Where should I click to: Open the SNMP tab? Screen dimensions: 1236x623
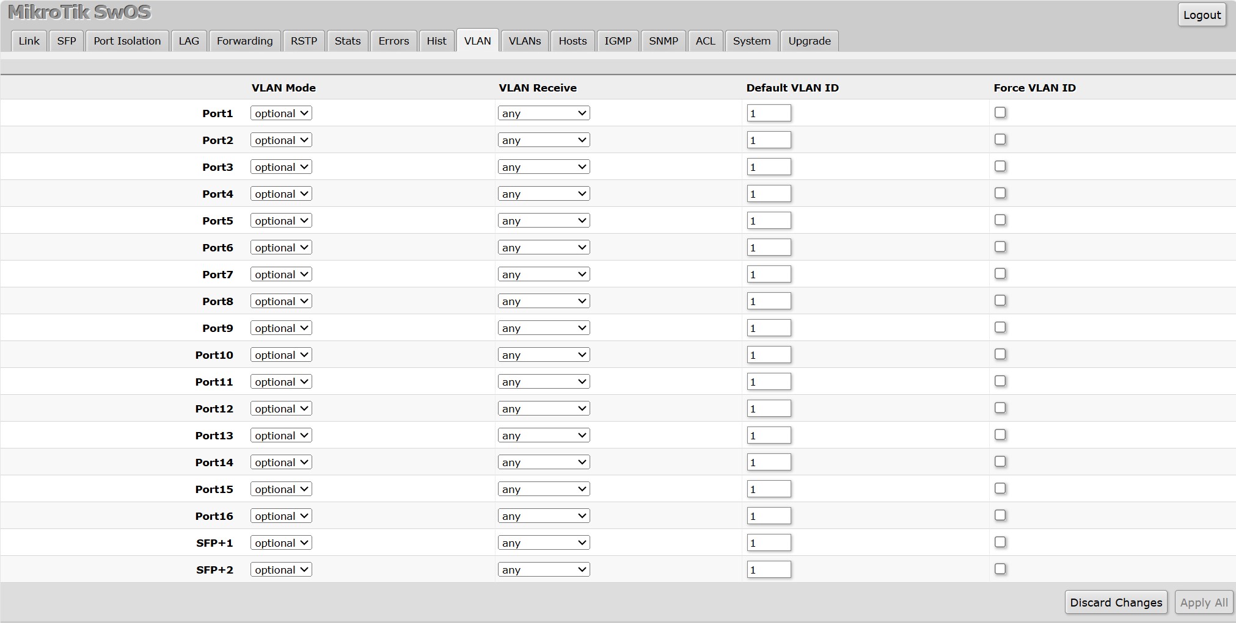tap(664, 41)
